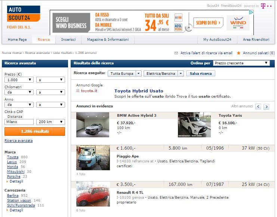Open the Magazine & Informazioni tab
Screen dimensions: 277x217
pos(108,40)
